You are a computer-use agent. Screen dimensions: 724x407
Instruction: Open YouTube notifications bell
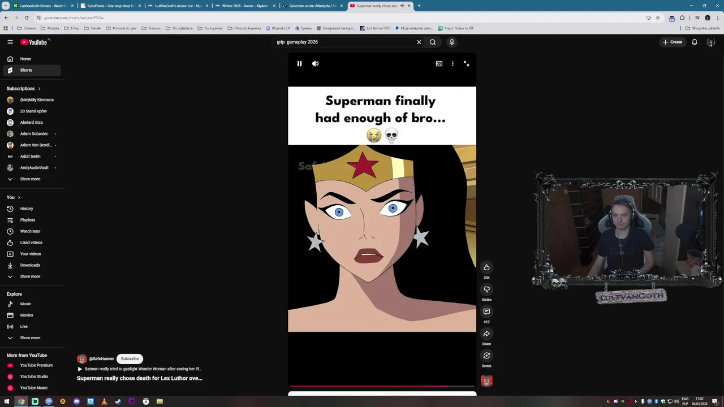pyautogui.click(x=695, y=42)
